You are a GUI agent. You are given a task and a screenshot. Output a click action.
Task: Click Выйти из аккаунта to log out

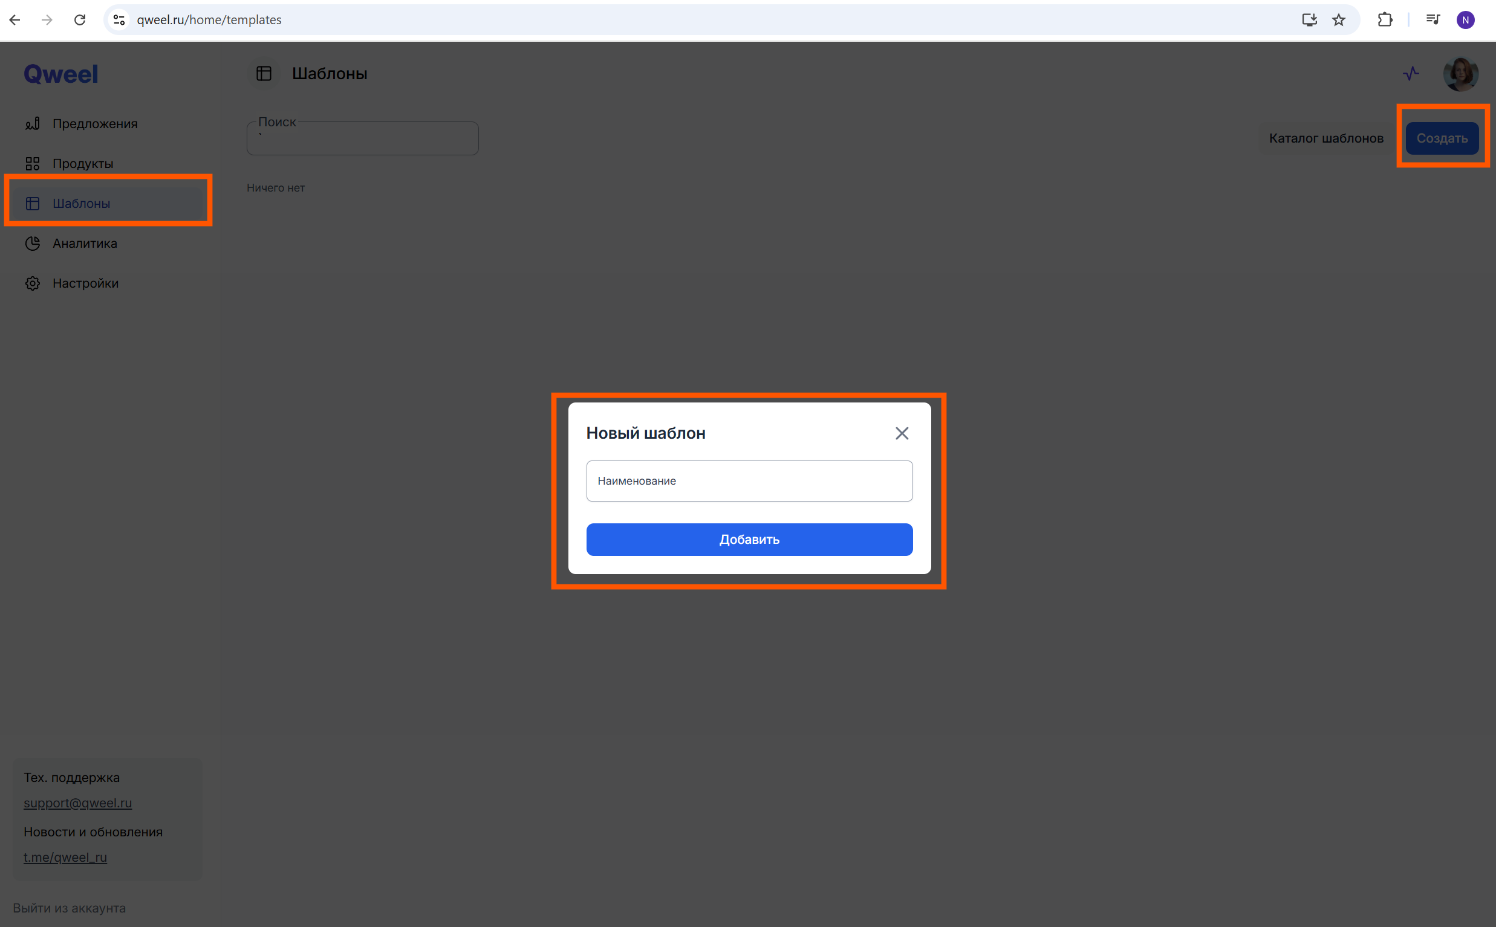coord(70,908)
